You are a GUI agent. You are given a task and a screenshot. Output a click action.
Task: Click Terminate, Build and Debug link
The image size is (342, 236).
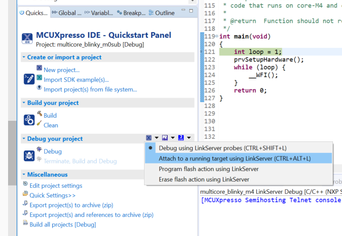80,161
